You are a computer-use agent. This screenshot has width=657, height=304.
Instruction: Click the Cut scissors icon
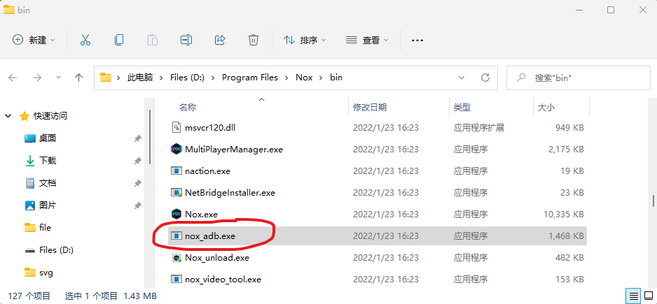tap(85, 40)
